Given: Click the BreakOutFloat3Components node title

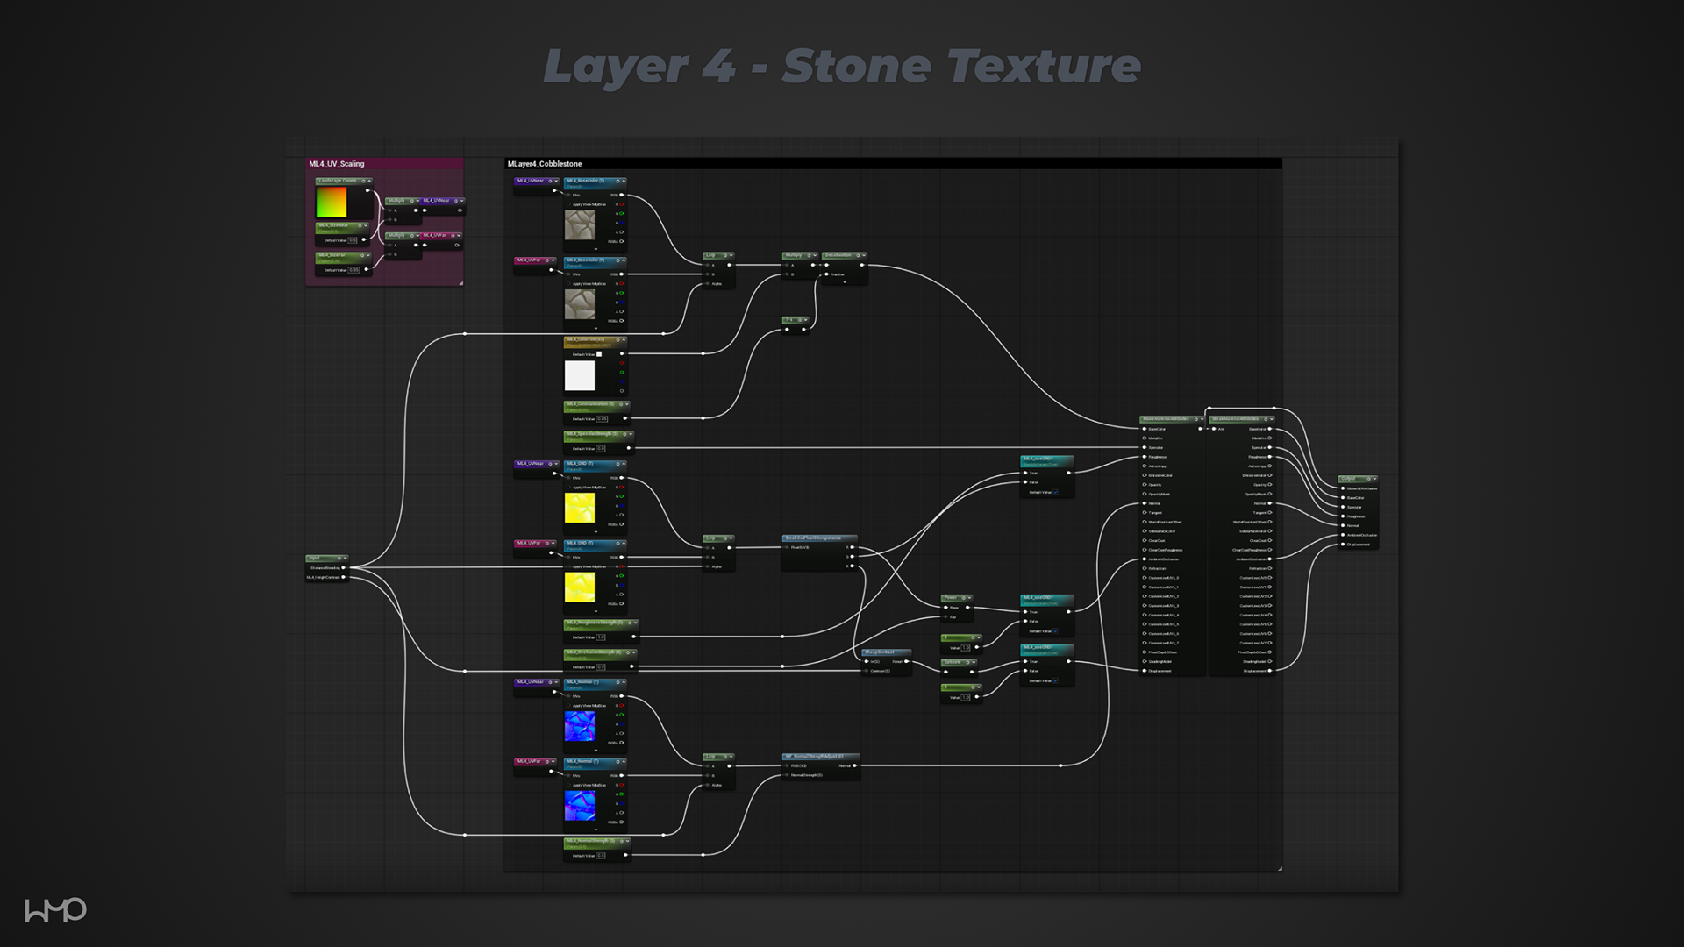Looking at the screenshot, I should (x=813, y=538).
